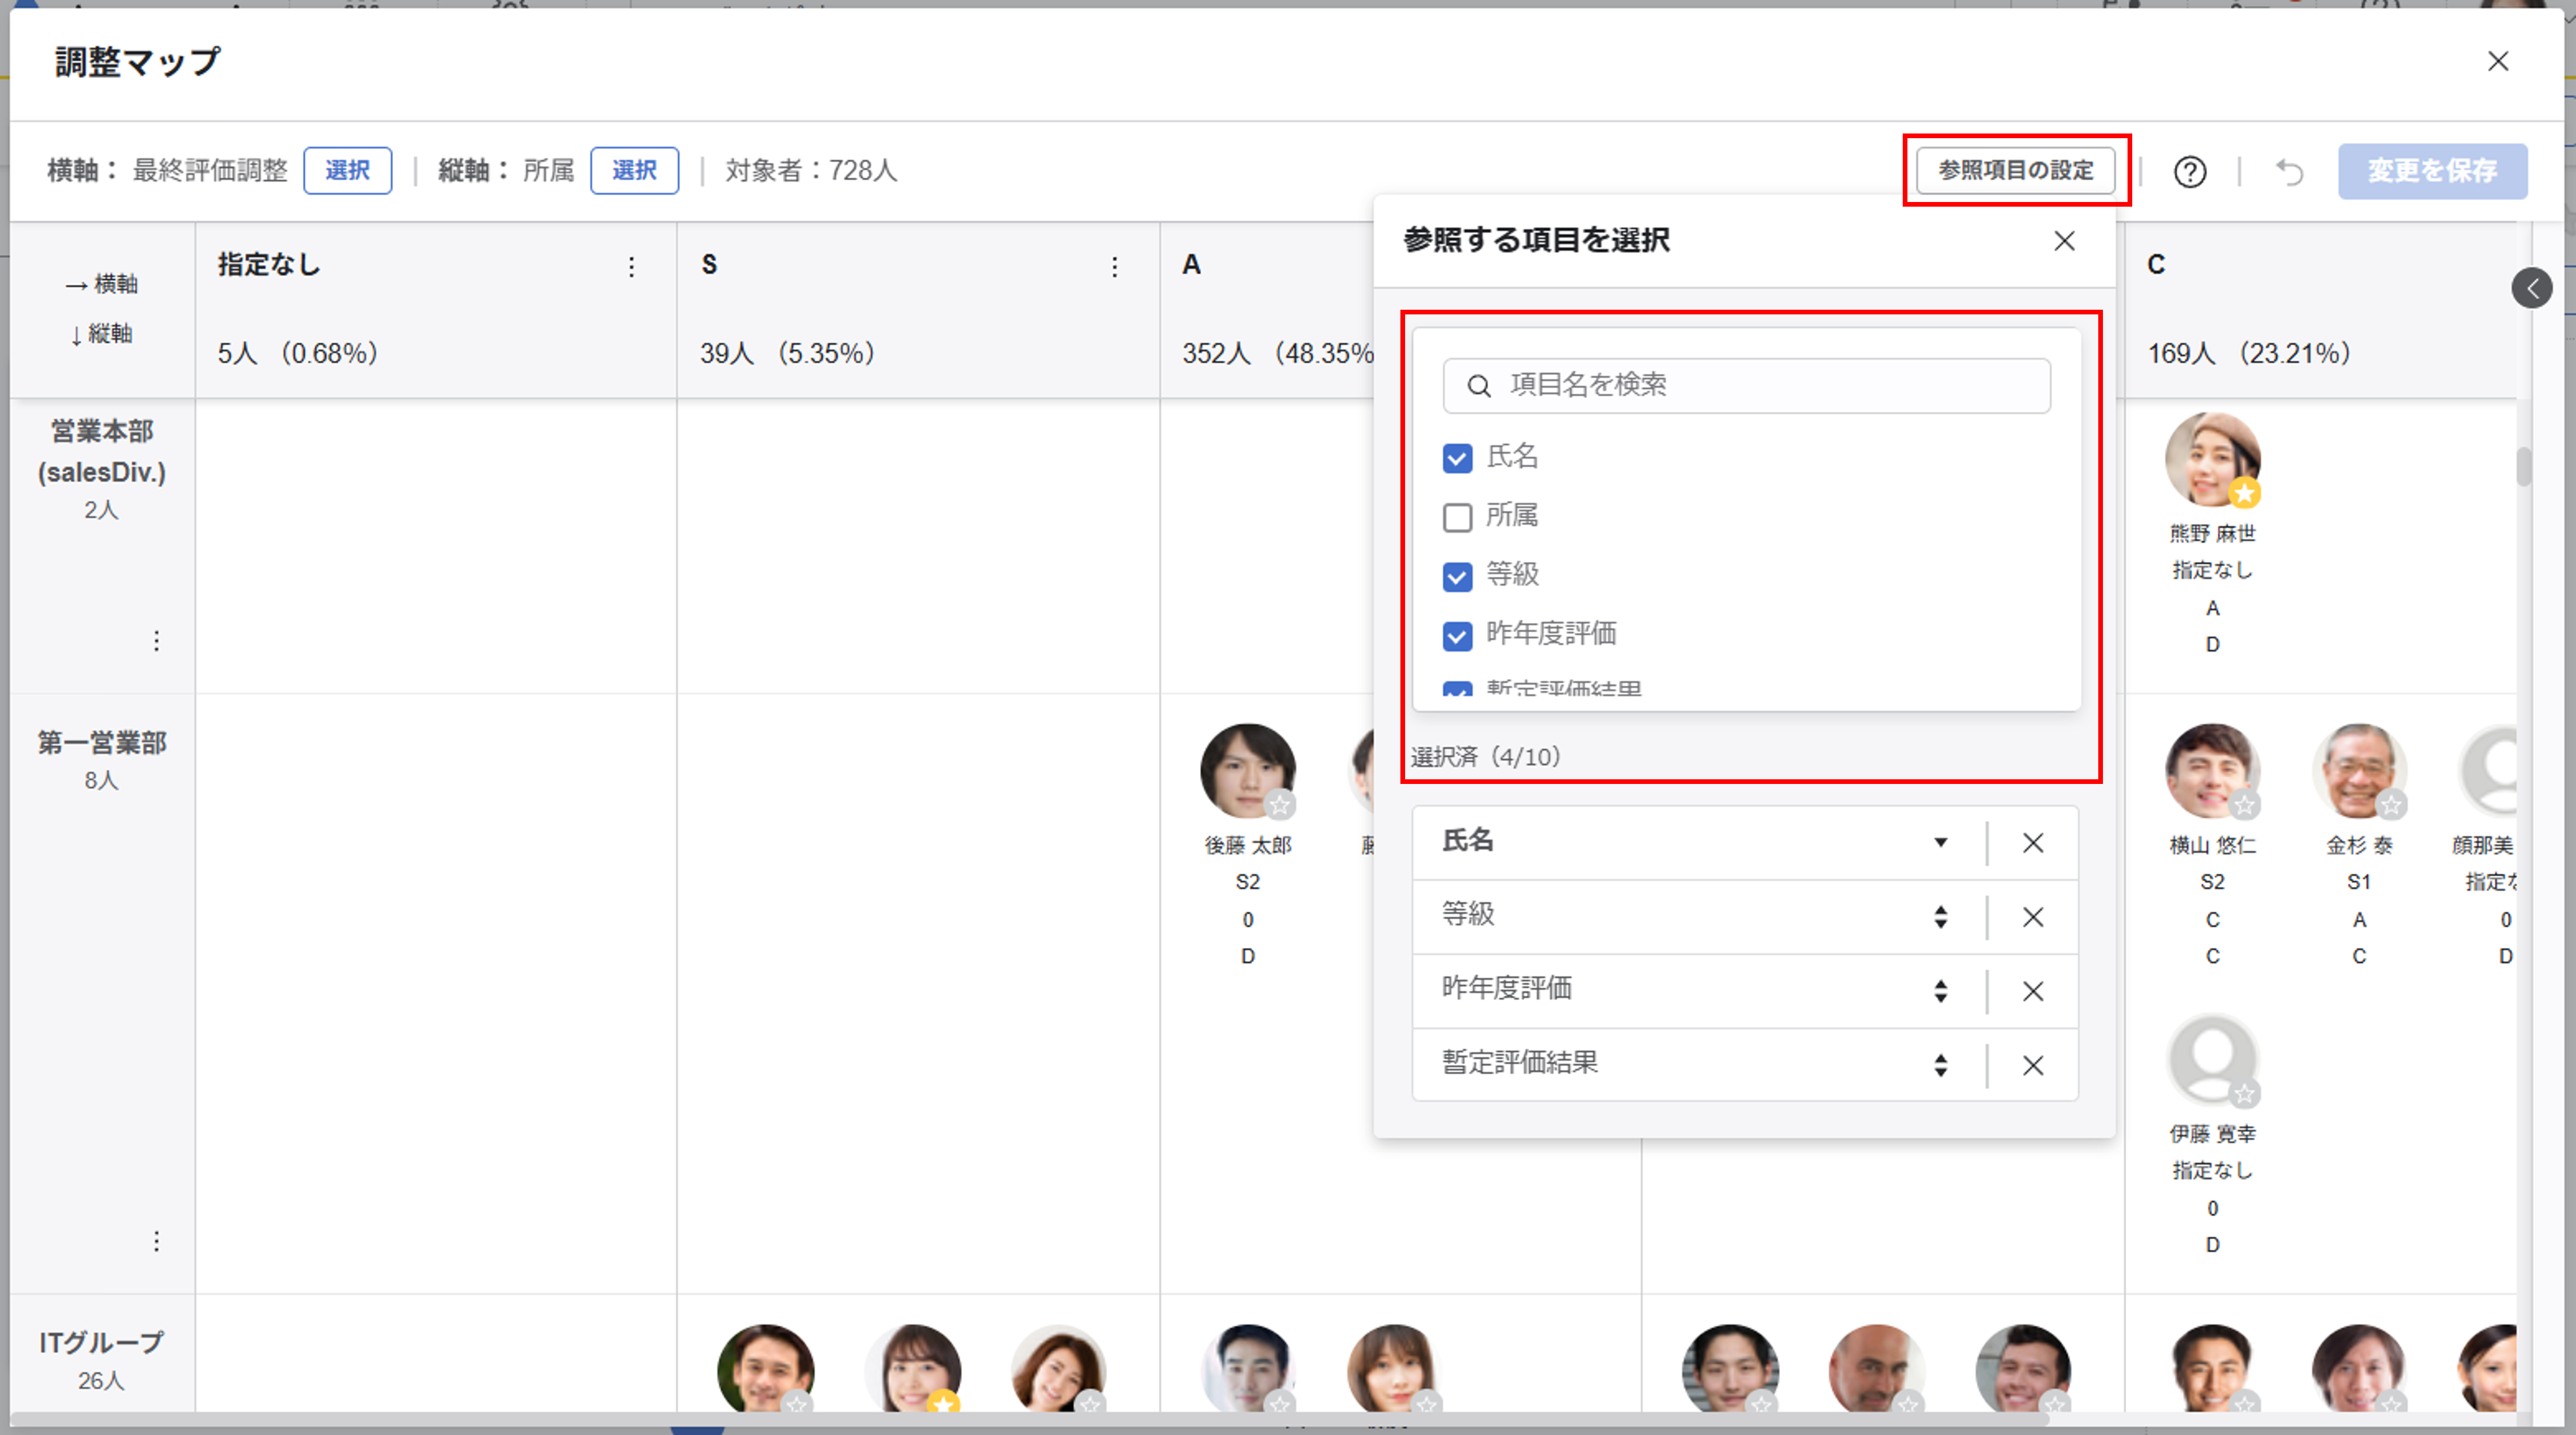Image resolution: width=2576 pixels, height=1435 pixels.
Task: Open the 指定なし column kebab menu
Action: pyautogui.click(x=631, y=267)
